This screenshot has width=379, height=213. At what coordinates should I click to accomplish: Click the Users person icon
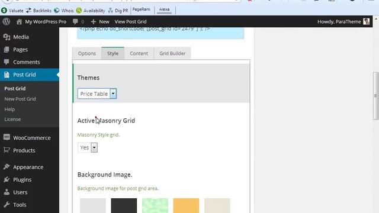tap(7, 192)
